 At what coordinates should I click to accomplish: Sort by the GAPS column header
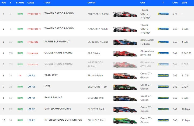185,3
